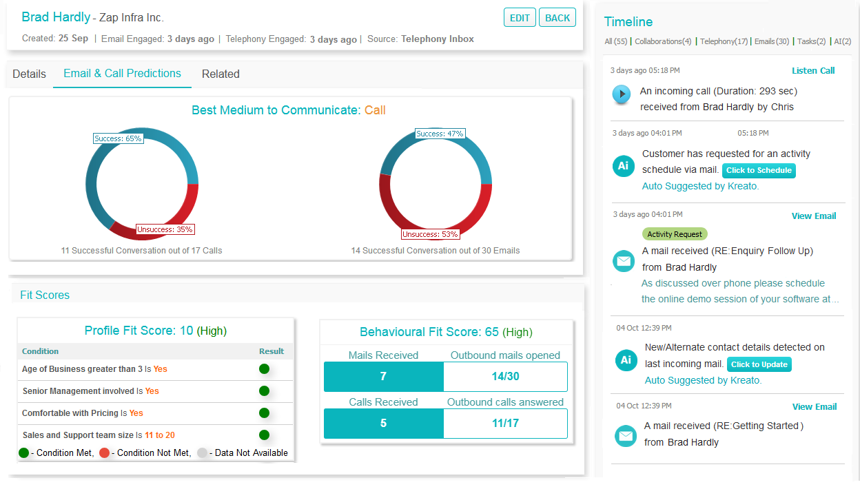The image size is (860, 489).
Task: Click green indicator for Comfortable with Pricing
Action: [264, 413]
